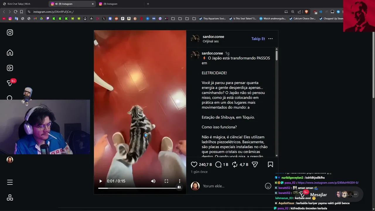Click sardor.coree username in caption
This screenshot has width=375, height=211.
click(212, 53)
